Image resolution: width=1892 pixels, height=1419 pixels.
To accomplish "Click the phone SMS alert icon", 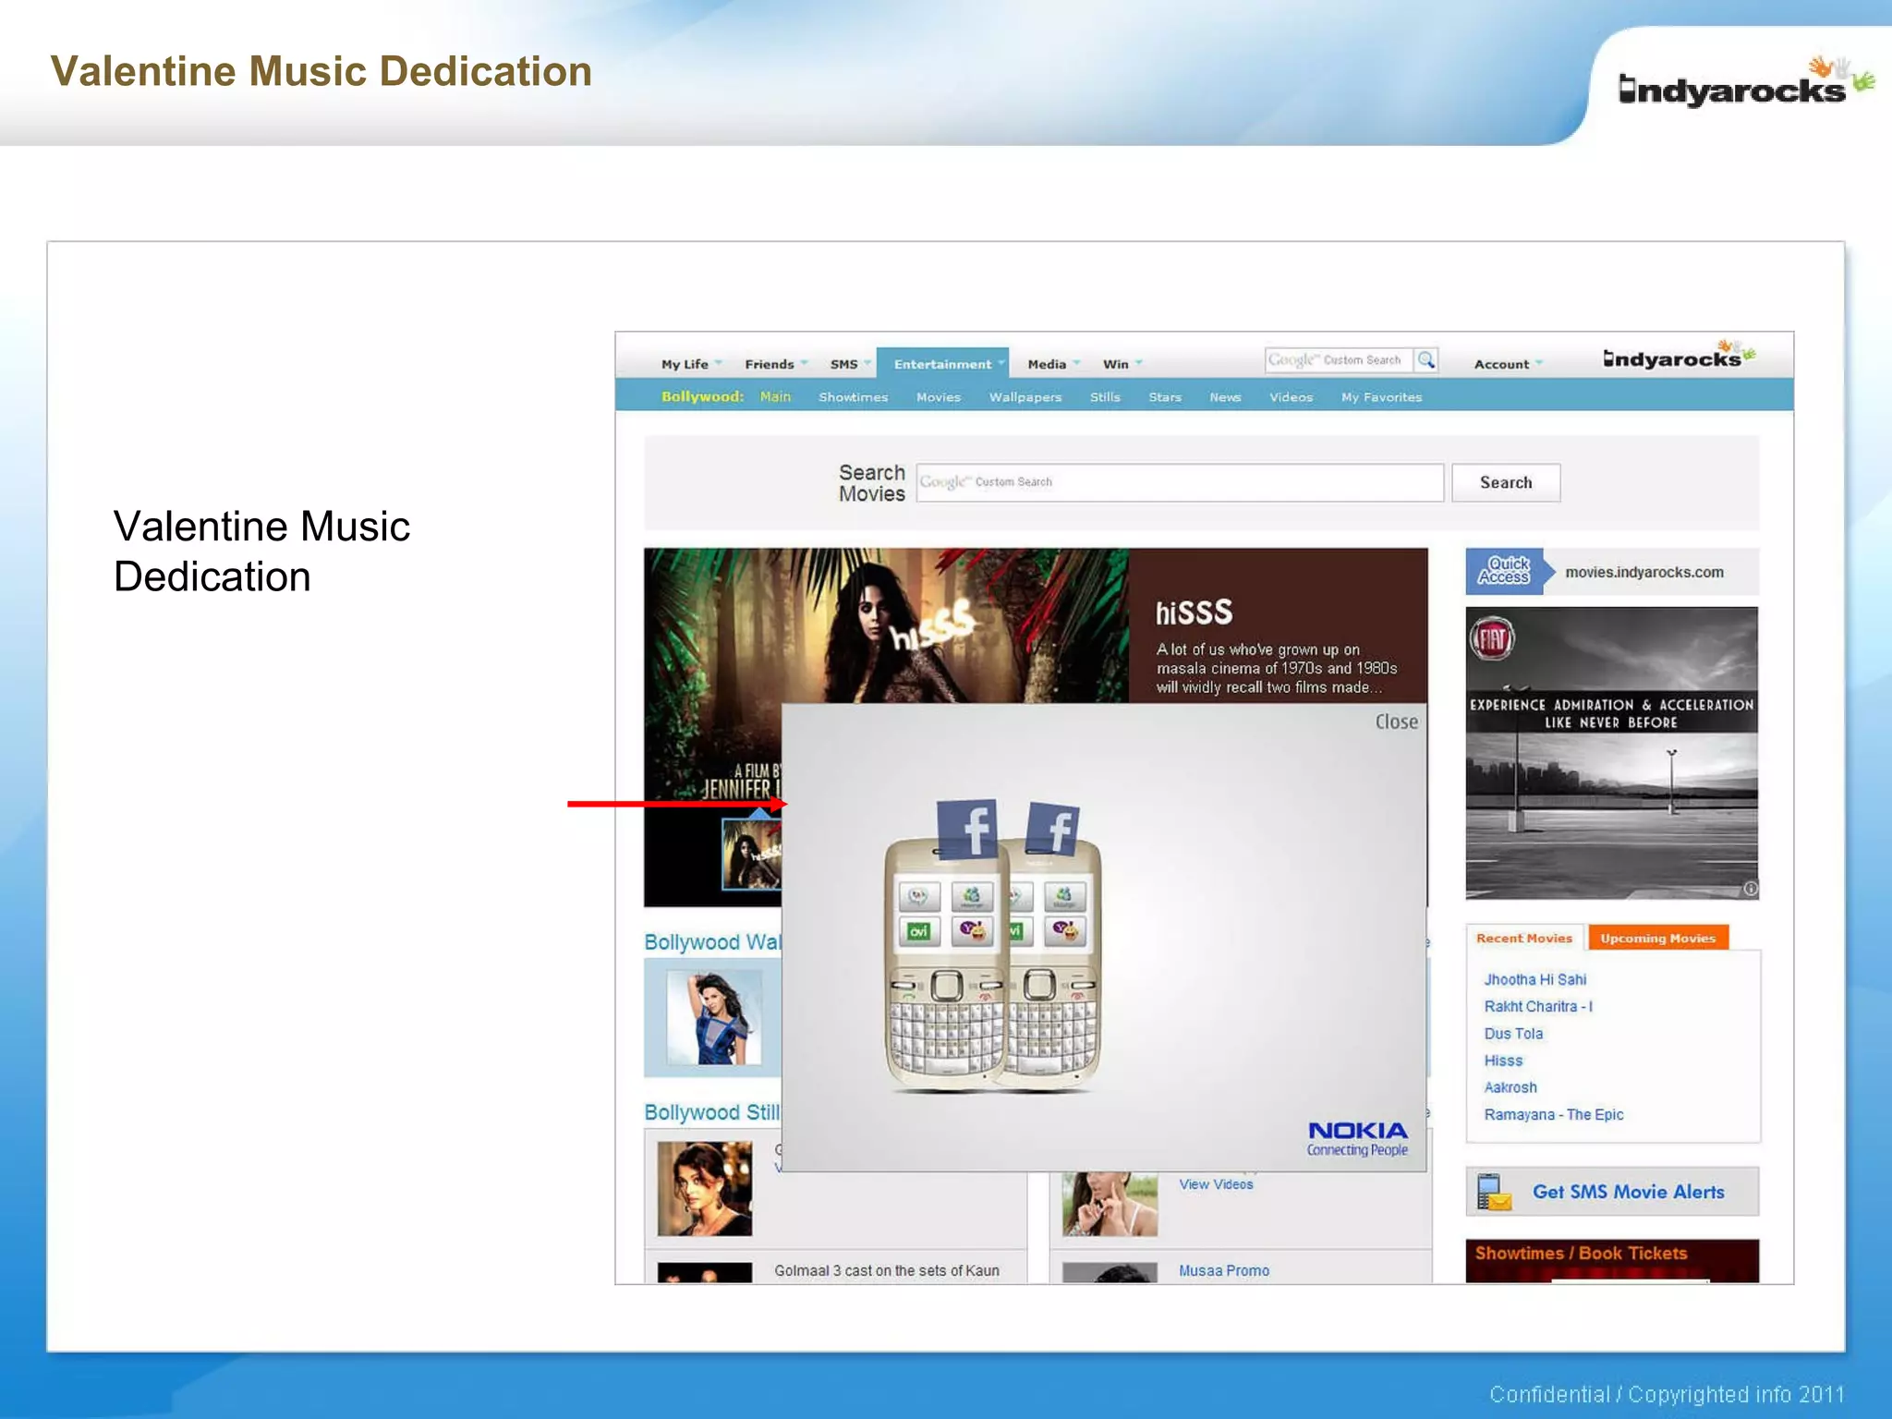I will [x=1493, y=1192].
